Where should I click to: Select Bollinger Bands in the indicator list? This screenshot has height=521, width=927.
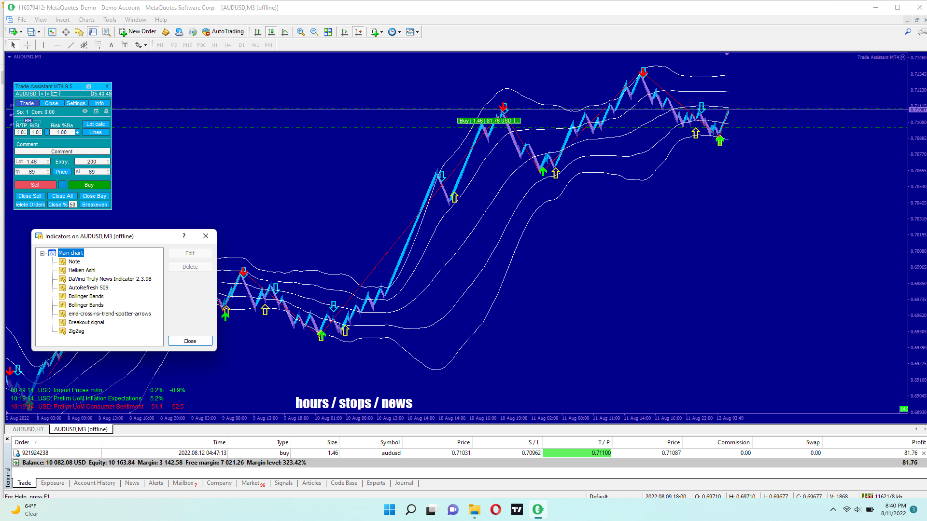[86, 296]
